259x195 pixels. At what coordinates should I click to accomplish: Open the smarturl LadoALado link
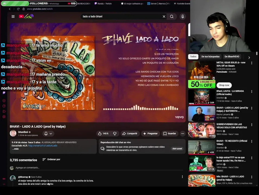(x=42, y=146)
